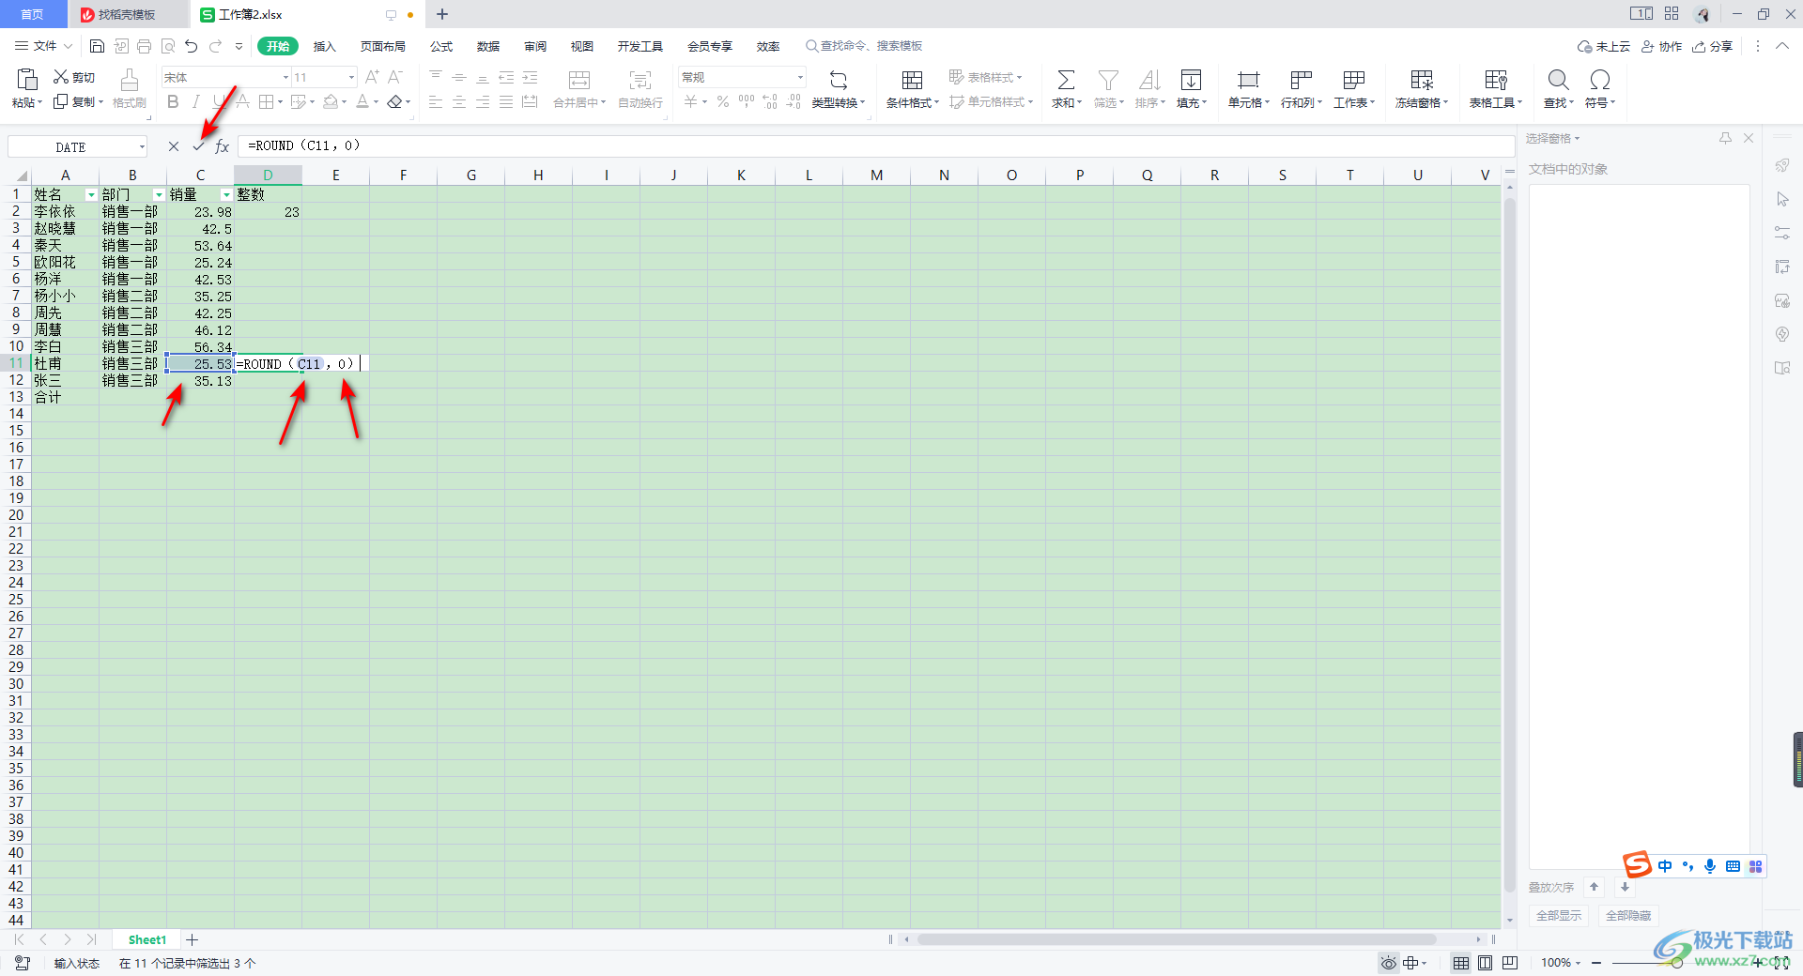The height and width of the screenshot is (976, 1803).
Task: Open the filter dropdown on 销量 header
Action: tap(226, 195)
